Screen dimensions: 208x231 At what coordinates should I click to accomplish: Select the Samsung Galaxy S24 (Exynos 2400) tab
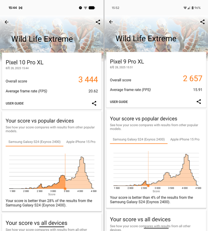click(34, 142)
